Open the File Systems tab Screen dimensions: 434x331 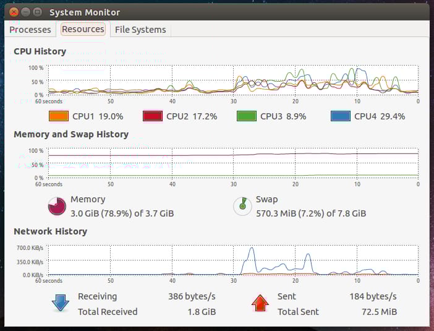[140, 30]
